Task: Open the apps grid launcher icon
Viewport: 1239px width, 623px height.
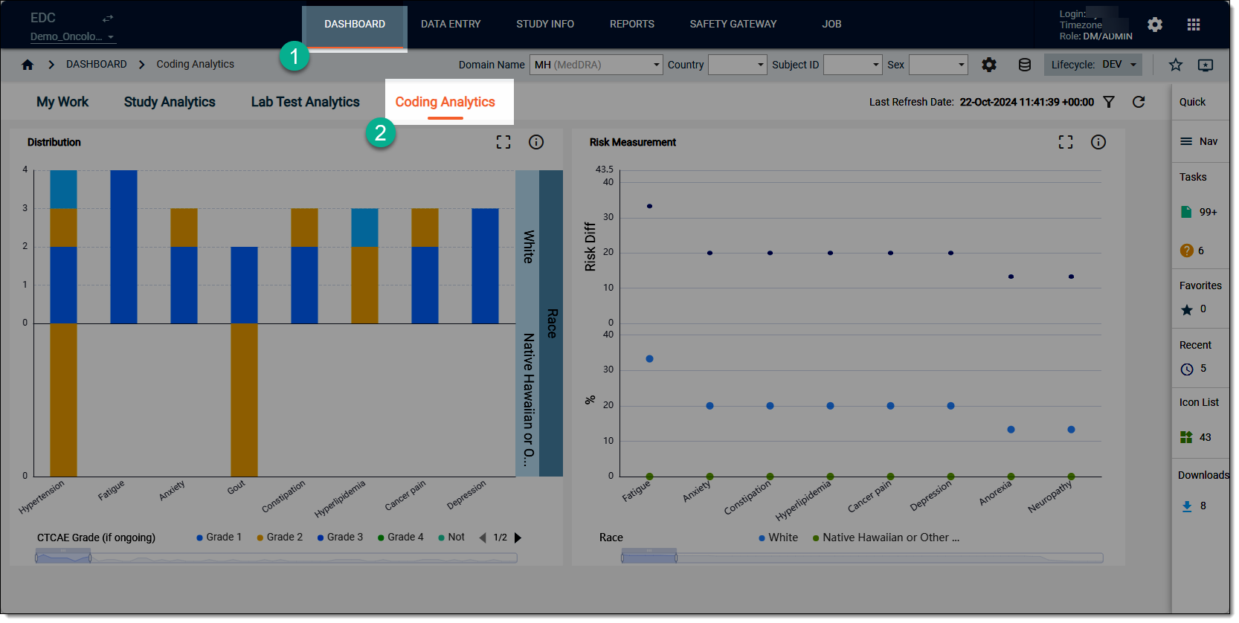Action: 1194,25
